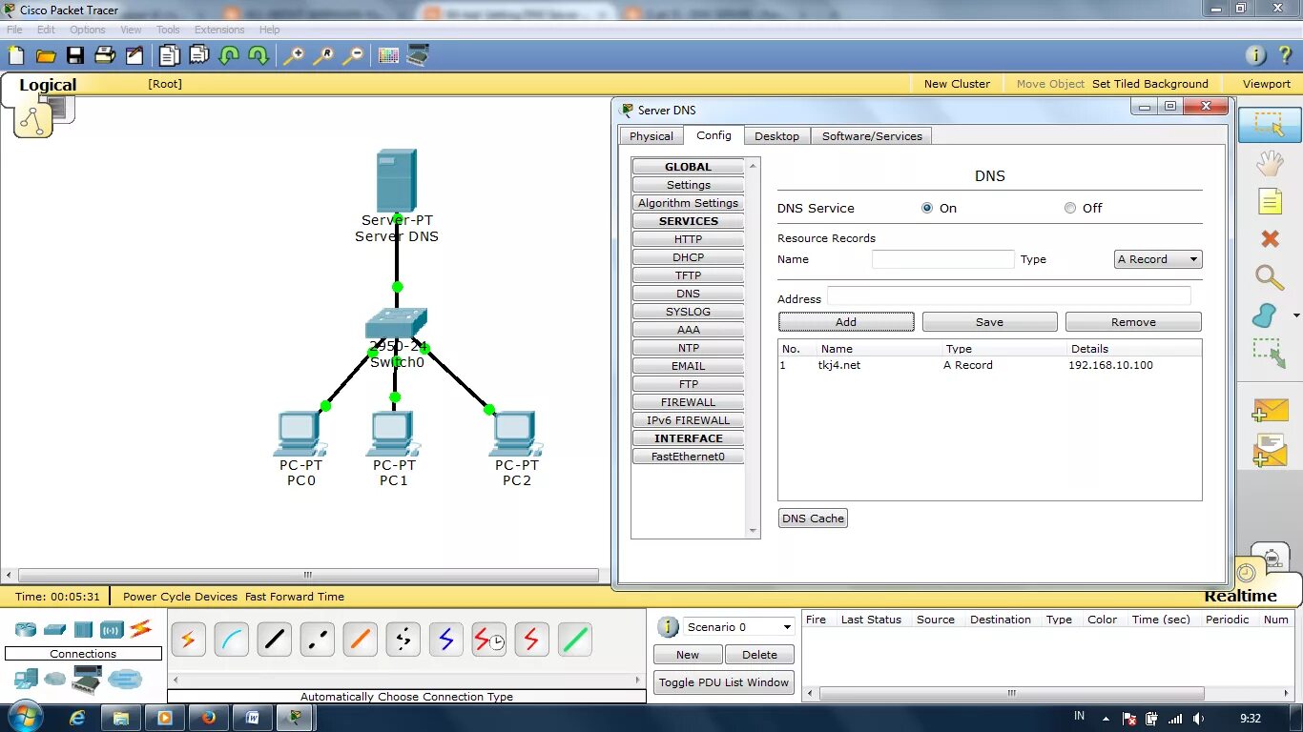Pick the Serial DCE cable with clock
1303x732 pixels.
pos(489,640)
